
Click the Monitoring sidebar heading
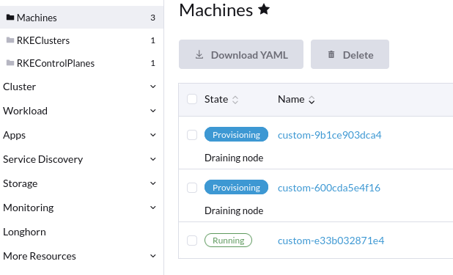[29, 208]
